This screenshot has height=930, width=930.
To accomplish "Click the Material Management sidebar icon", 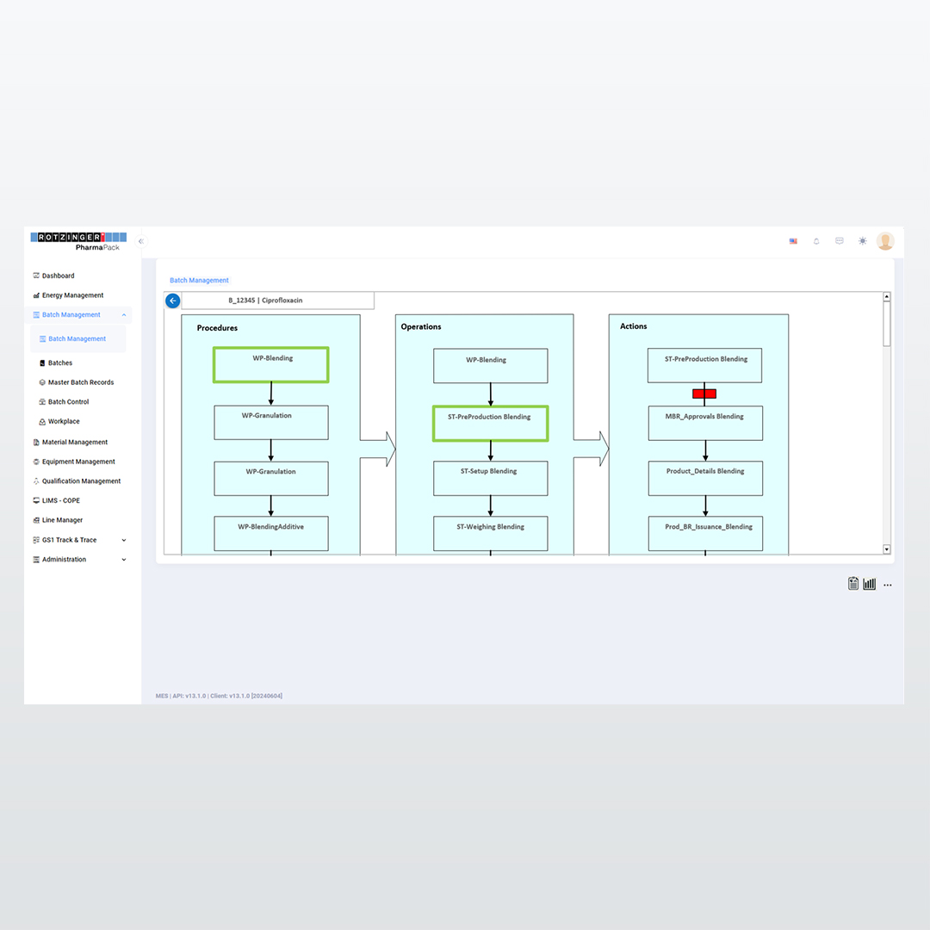I will [36, 443].
